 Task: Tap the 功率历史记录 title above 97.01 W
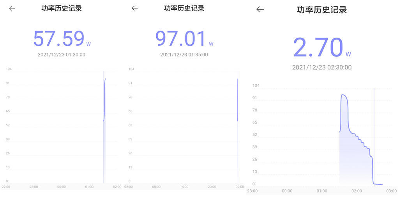point(184,8)
